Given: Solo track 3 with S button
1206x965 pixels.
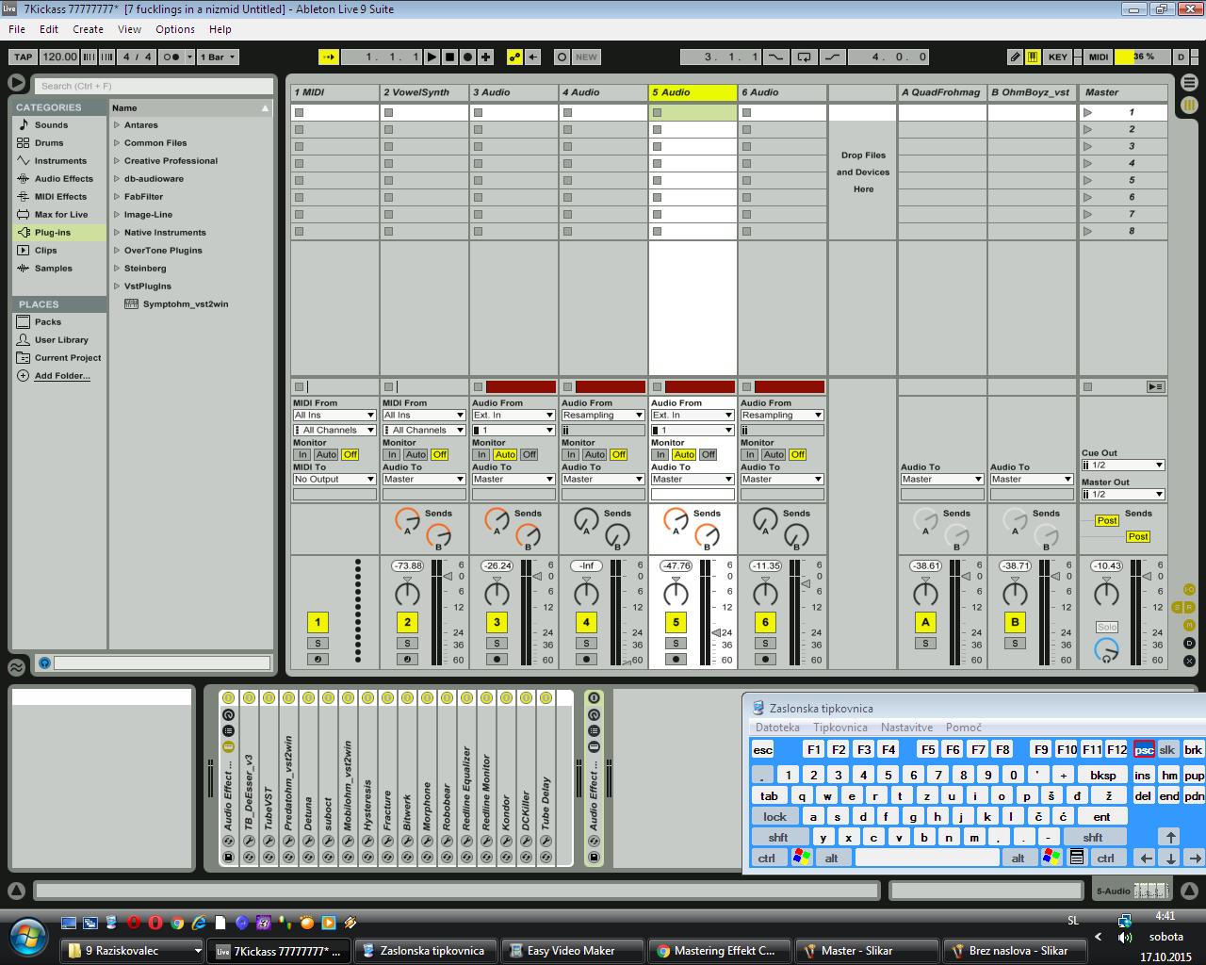Looking at the screenshot, I should 497,644.
